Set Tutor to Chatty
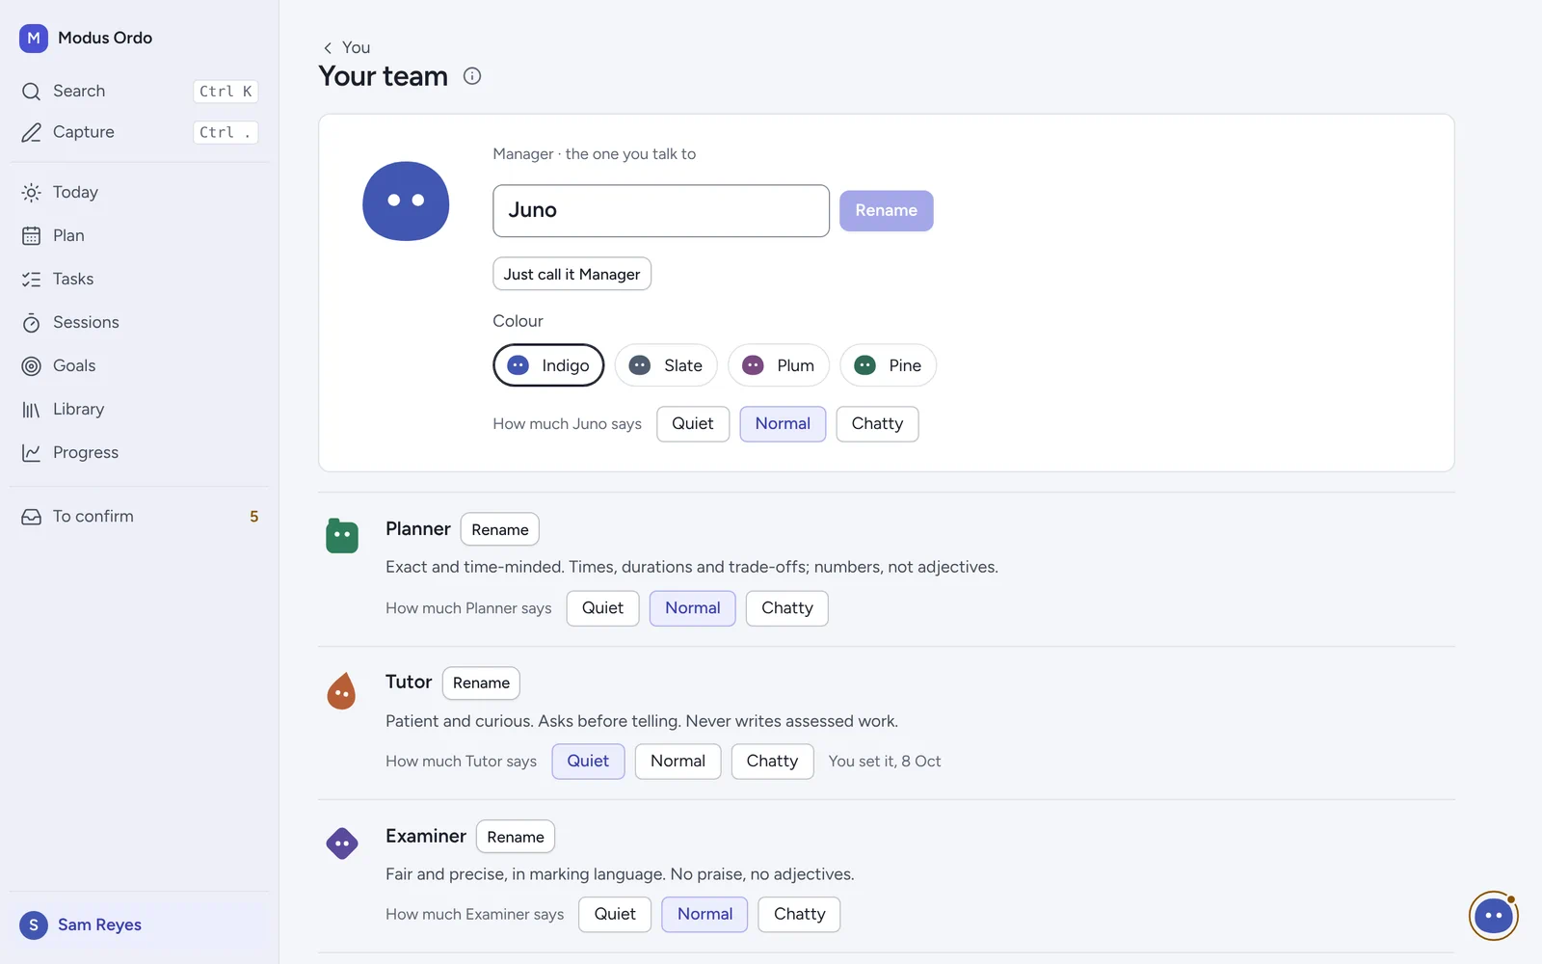The image size is (1542, 964). 772,762
